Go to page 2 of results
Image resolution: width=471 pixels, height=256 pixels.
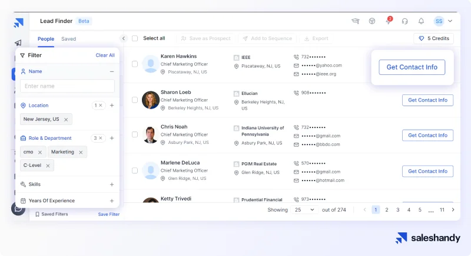tap(387, 209)
